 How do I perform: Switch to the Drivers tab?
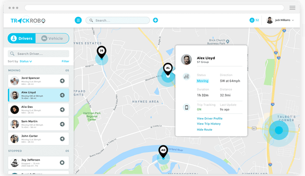point(21,38)
